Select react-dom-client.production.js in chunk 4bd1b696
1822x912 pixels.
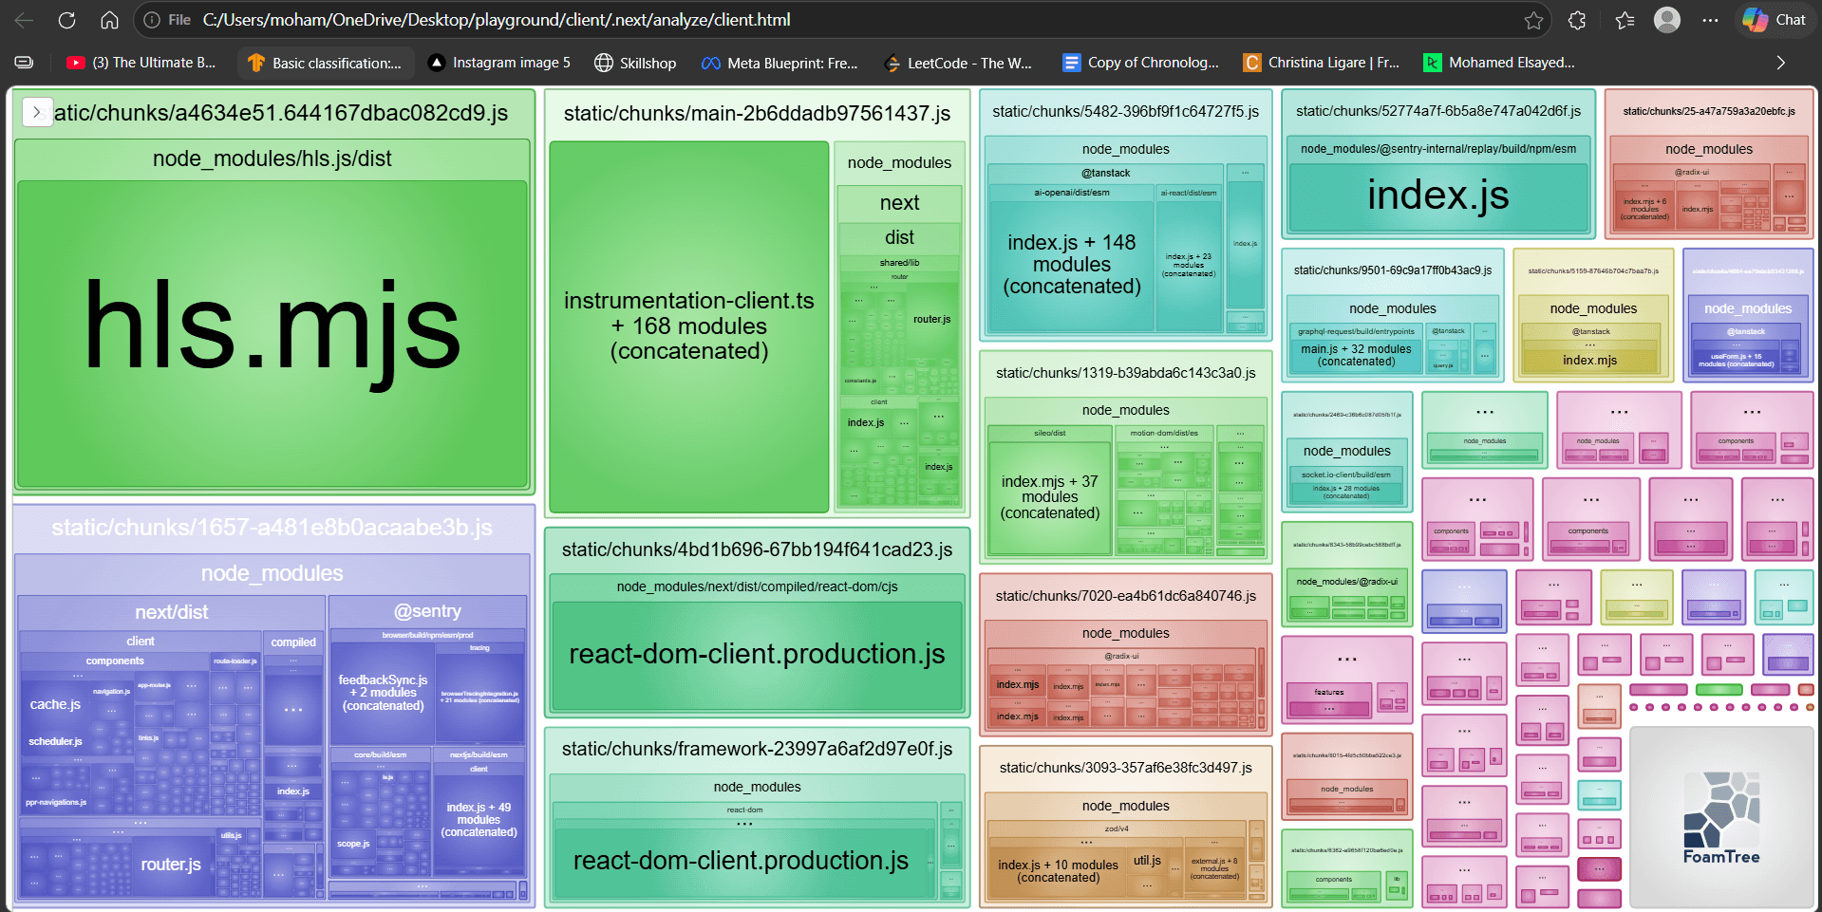757,655
